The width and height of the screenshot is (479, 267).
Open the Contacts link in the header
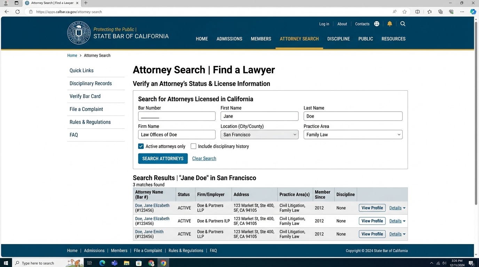(x=362, y=24)
